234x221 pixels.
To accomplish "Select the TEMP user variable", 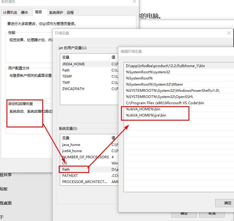I will [x=67, y=76].
